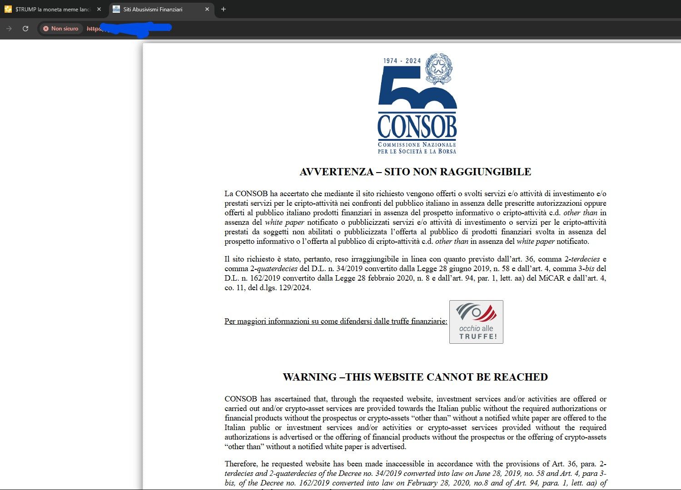Screen dimensions: 681x490
Task: Click the CONSOB wordmark in the logo
Action: [x=417, y=126]
